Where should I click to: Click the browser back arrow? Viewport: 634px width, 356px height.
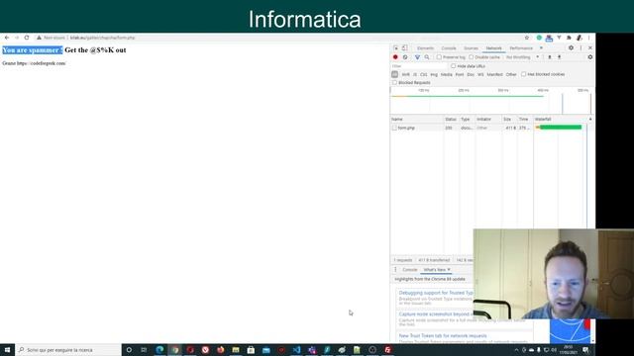pyautogui.click(x=7, y=38)
